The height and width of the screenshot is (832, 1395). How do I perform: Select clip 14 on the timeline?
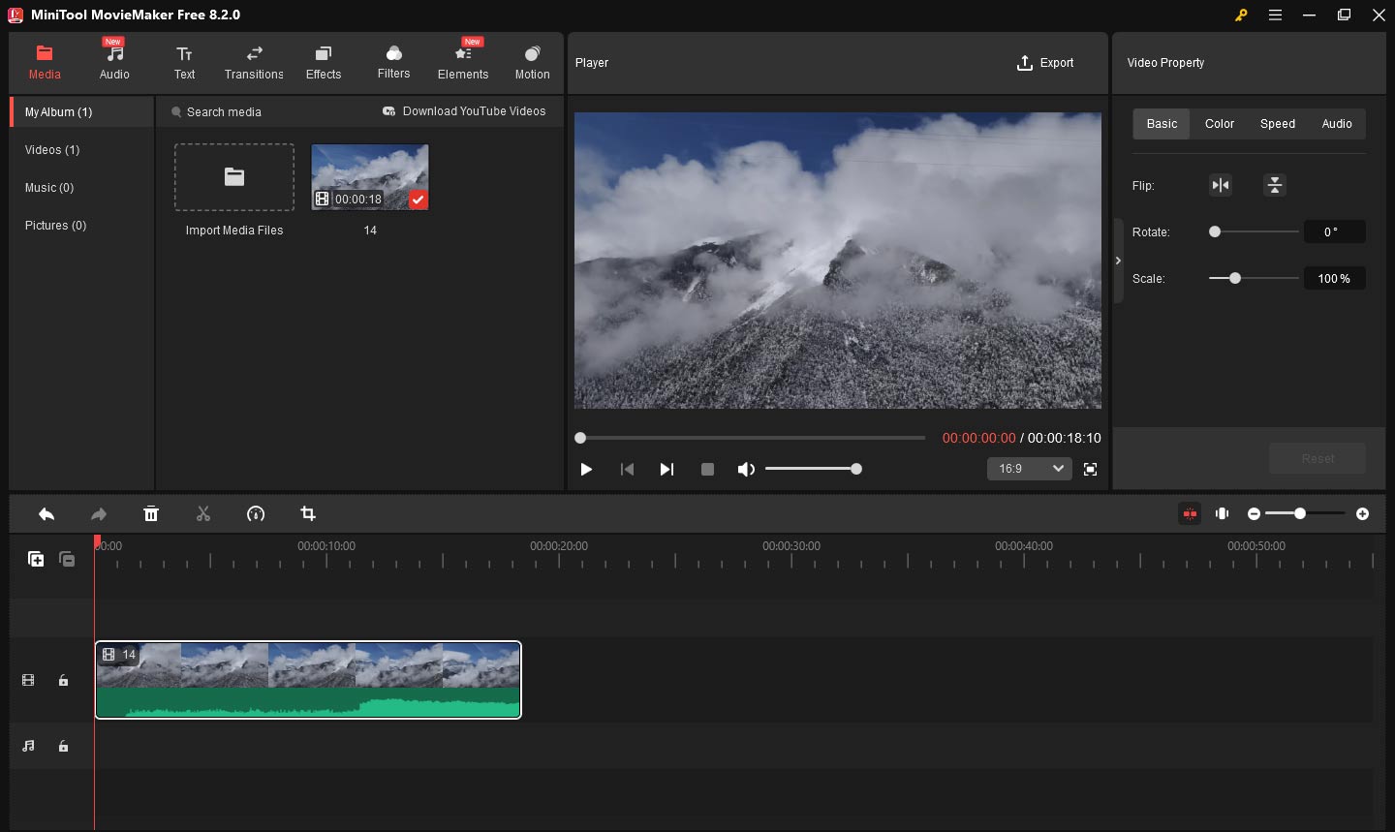click(x=308, y=680)
